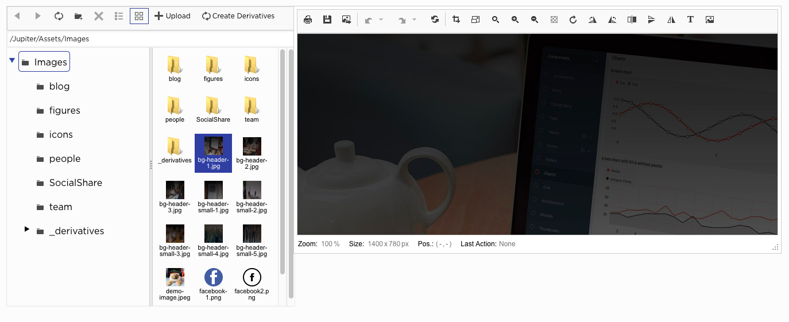
Task: Refresh the file manager listing
Action: (59, 16)
